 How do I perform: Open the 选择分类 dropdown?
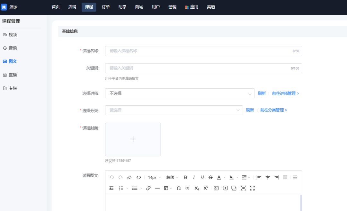(x=174, y=110)
